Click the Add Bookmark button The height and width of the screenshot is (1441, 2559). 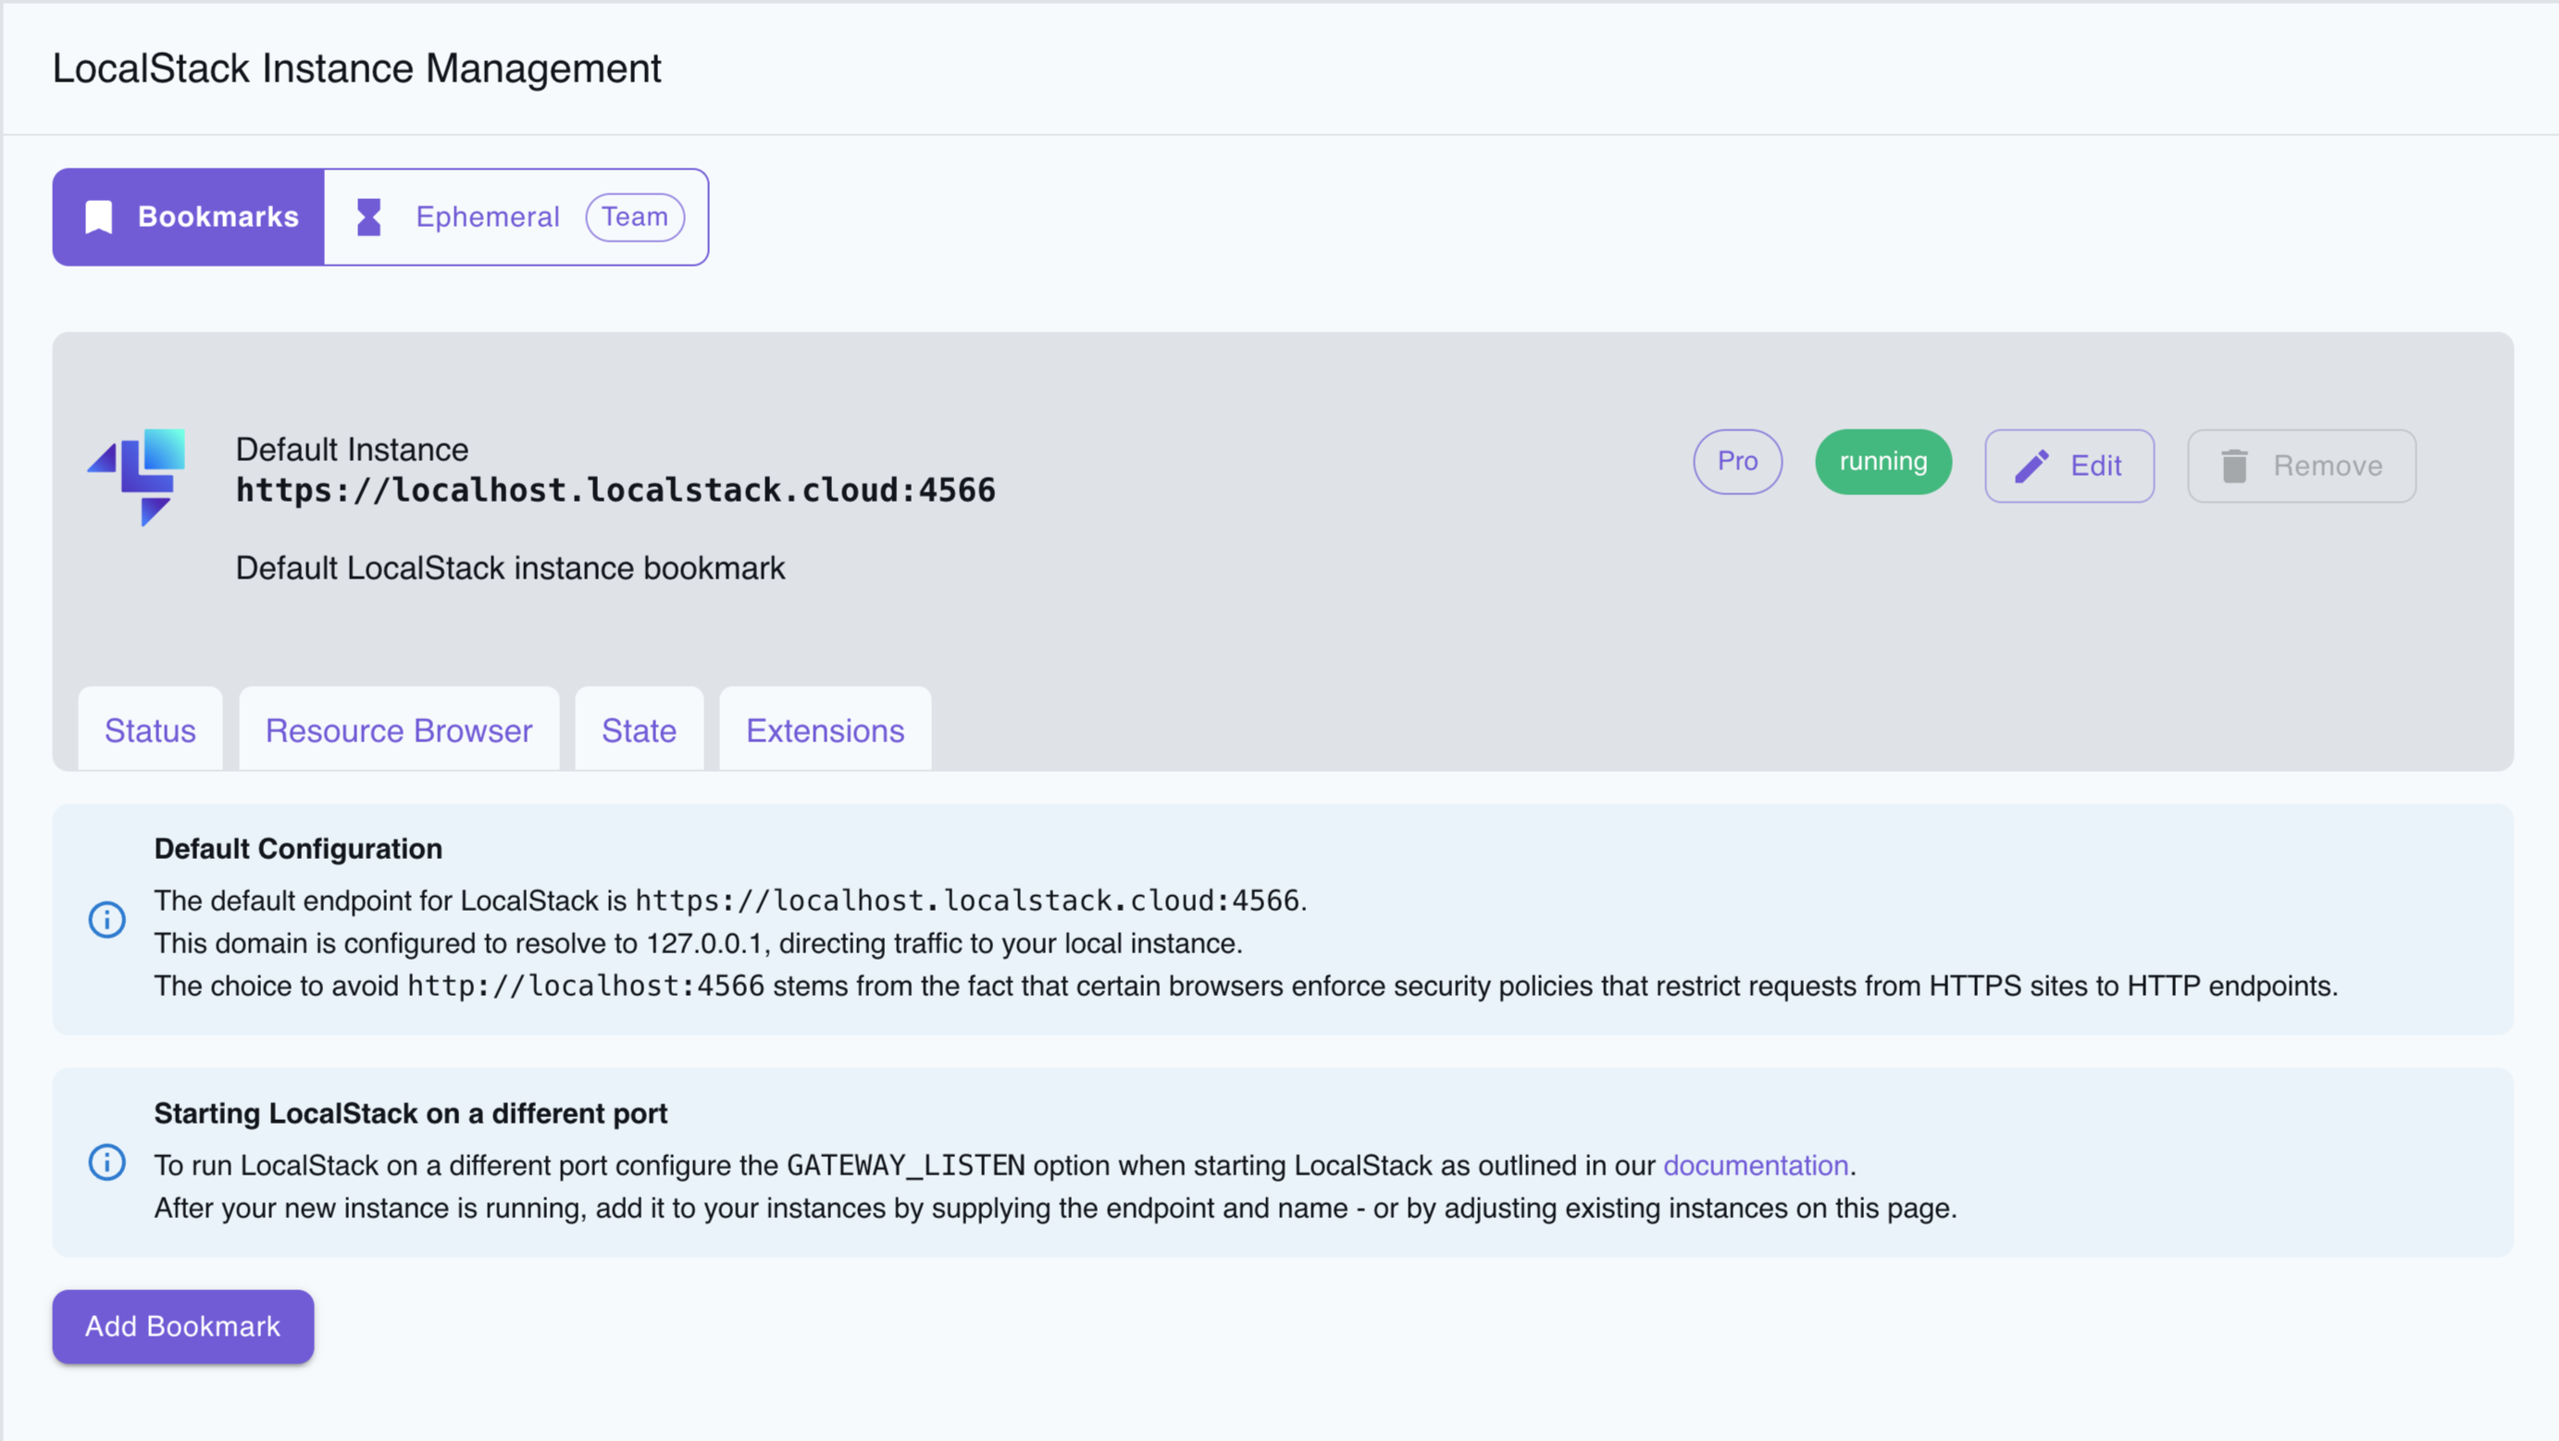click(183, 1326)
